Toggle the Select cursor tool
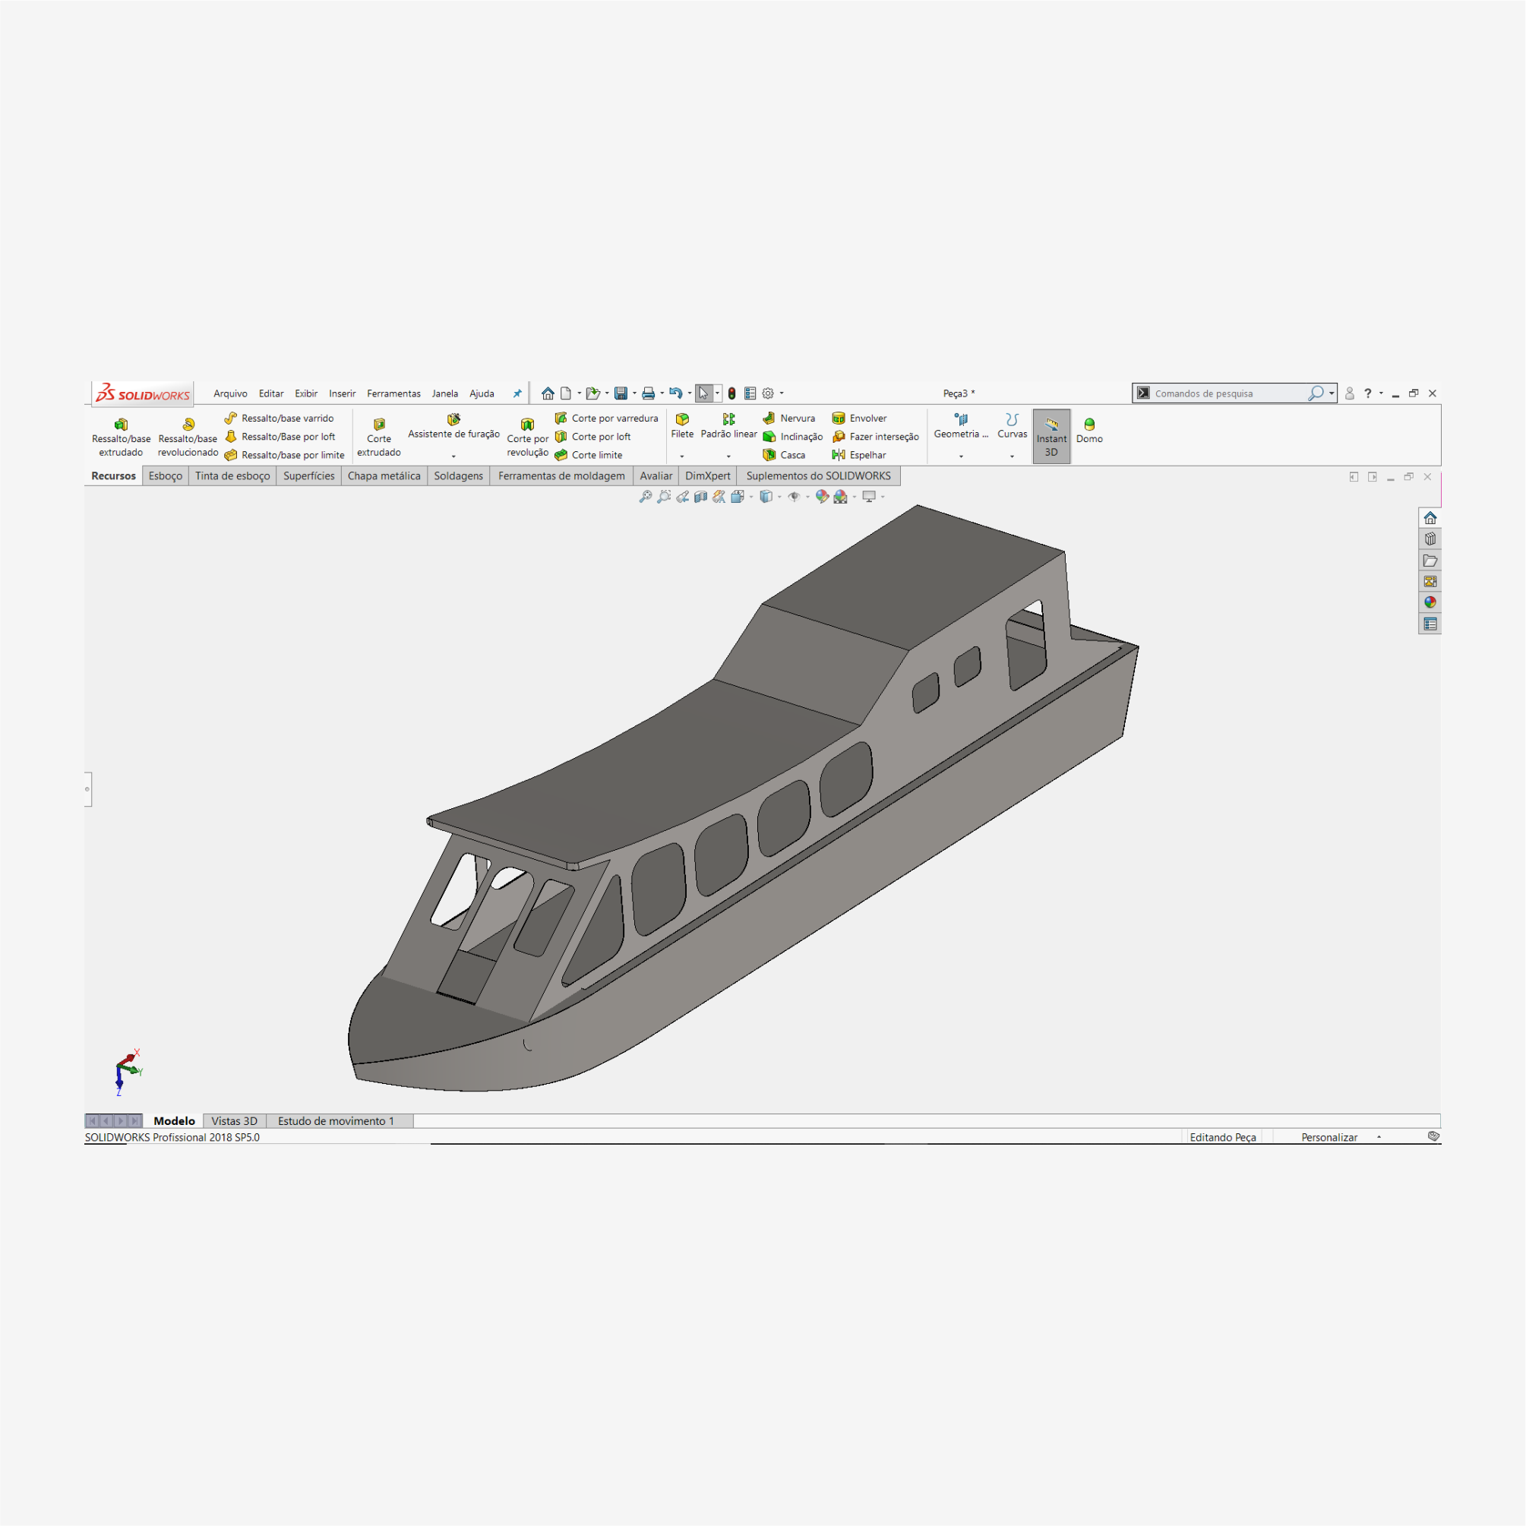This screenshot has width=1526, height=1526. [x=704, y=393]
